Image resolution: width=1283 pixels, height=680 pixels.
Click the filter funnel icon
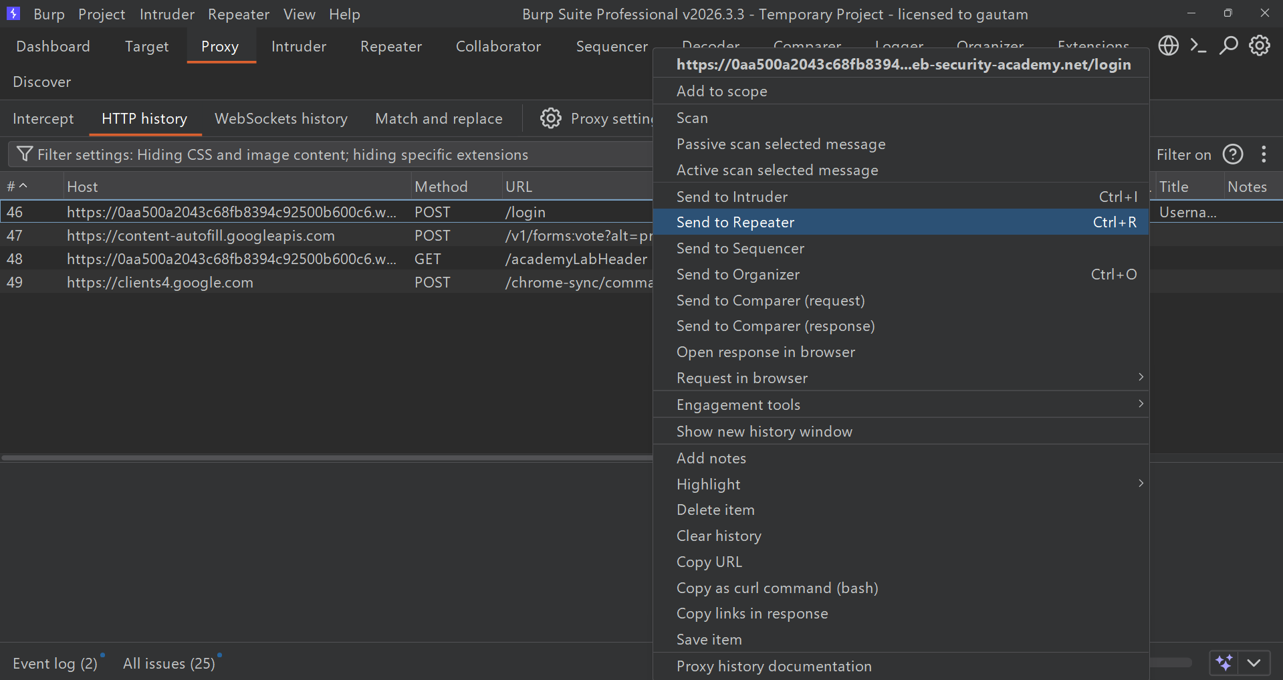click(x=24, y=154)
